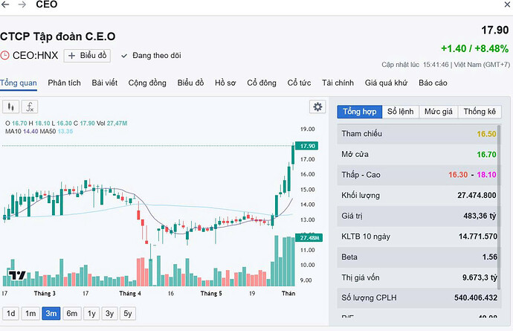Open the fx indicators menu
The height and width of the screenshot is (331, 513).
click(x=30, y=106)
